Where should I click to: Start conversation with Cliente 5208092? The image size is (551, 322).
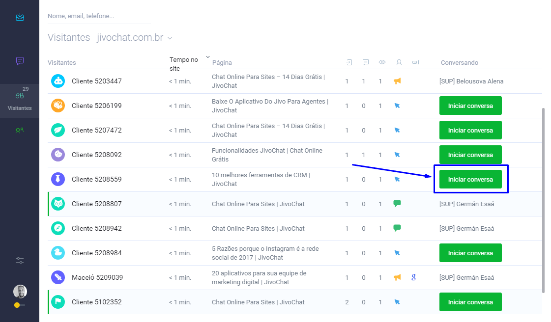pos(470,155)
